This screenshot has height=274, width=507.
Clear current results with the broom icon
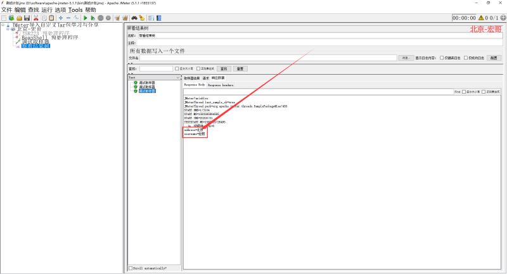pyautogui.click(x=117, y=18)
